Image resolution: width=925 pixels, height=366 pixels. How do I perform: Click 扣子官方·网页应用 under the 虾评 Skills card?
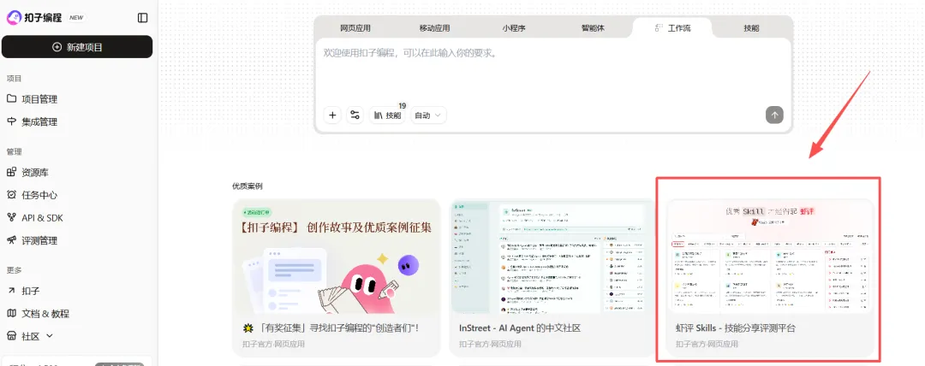707,344
